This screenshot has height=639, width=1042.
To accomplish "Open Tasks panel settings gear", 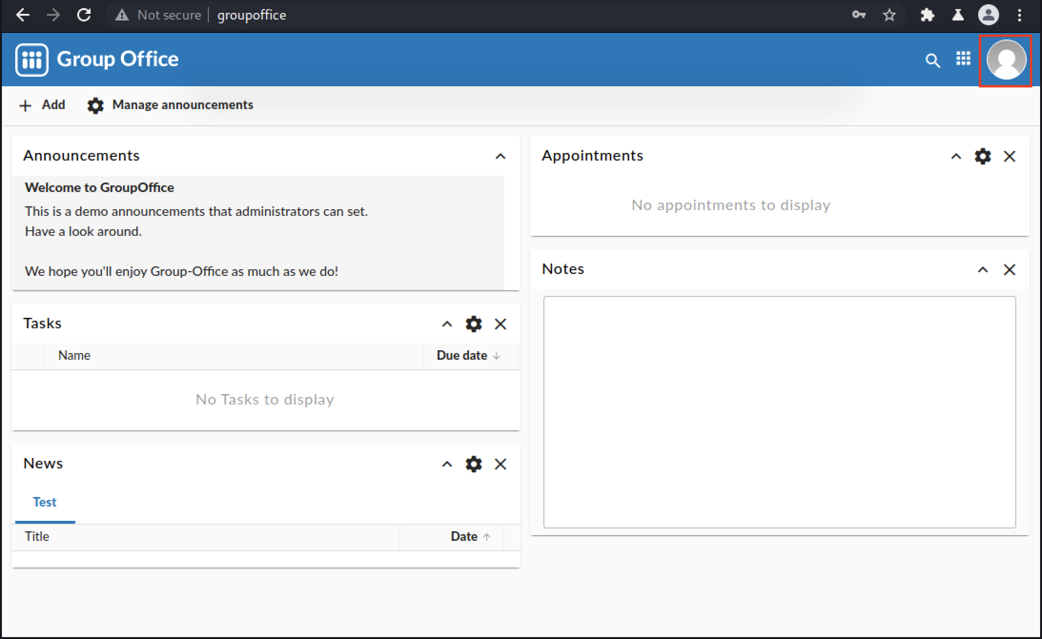I will (x=473, y=324).
